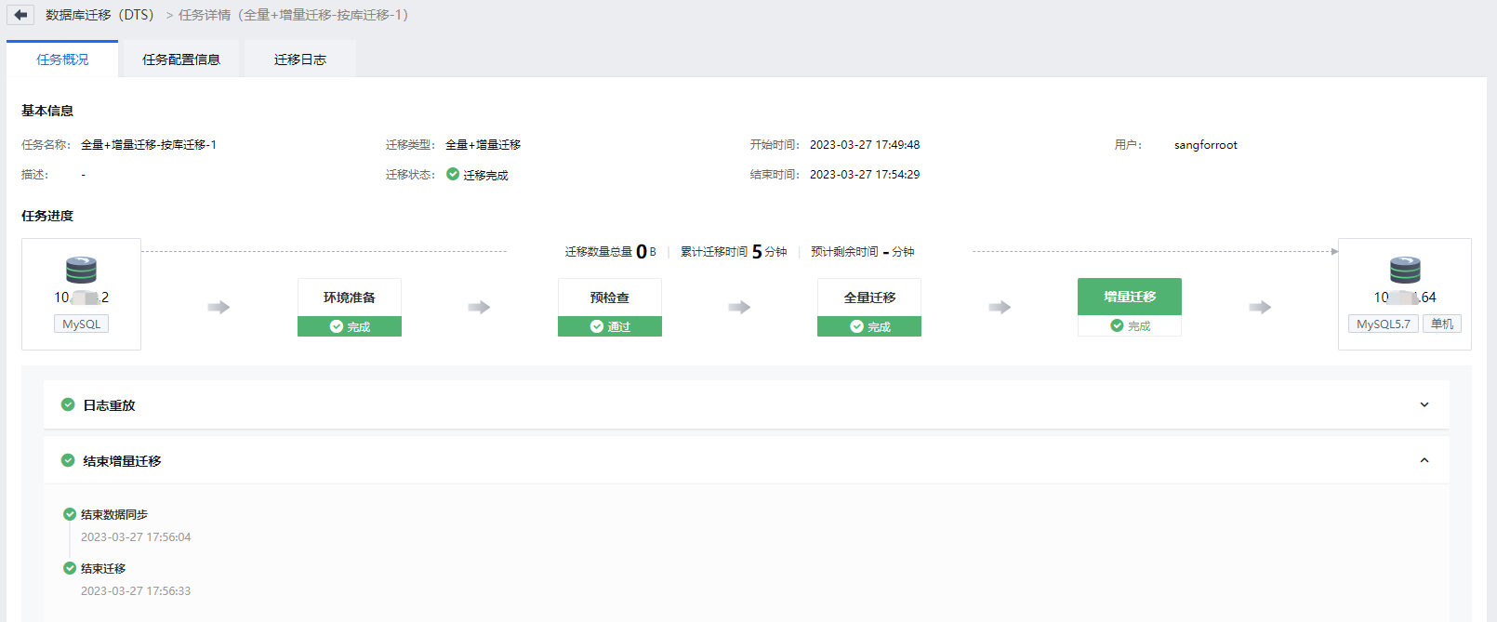Image resolution: width=1497 pixels, height=622 pixels.
Task: Click the MySQL source type tag
Action: [81, 324]
